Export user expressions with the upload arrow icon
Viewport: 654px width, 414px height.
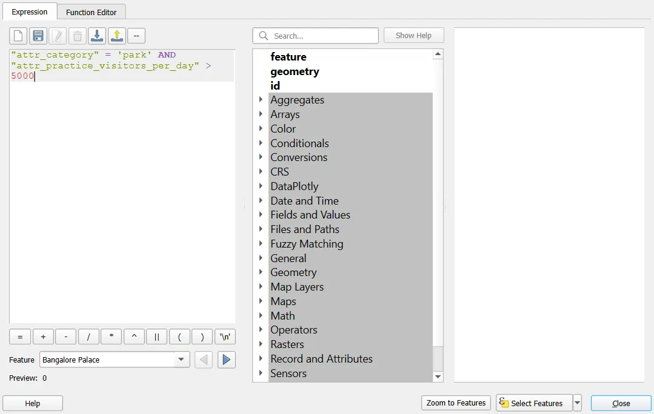(x=117, y=36)
